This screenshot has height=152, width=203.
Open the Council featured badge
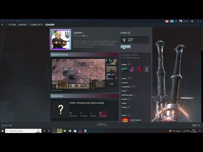[134, 40]
